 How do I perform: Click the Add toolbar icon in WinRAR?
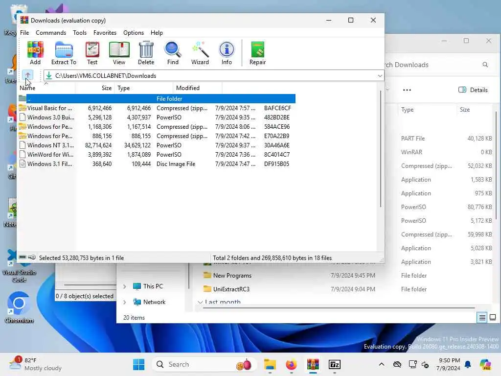tap(35, 53)
